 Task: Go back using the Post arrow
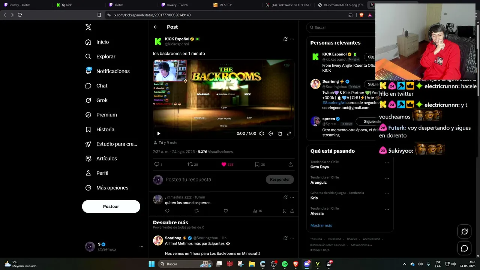[x=156, y=27]
